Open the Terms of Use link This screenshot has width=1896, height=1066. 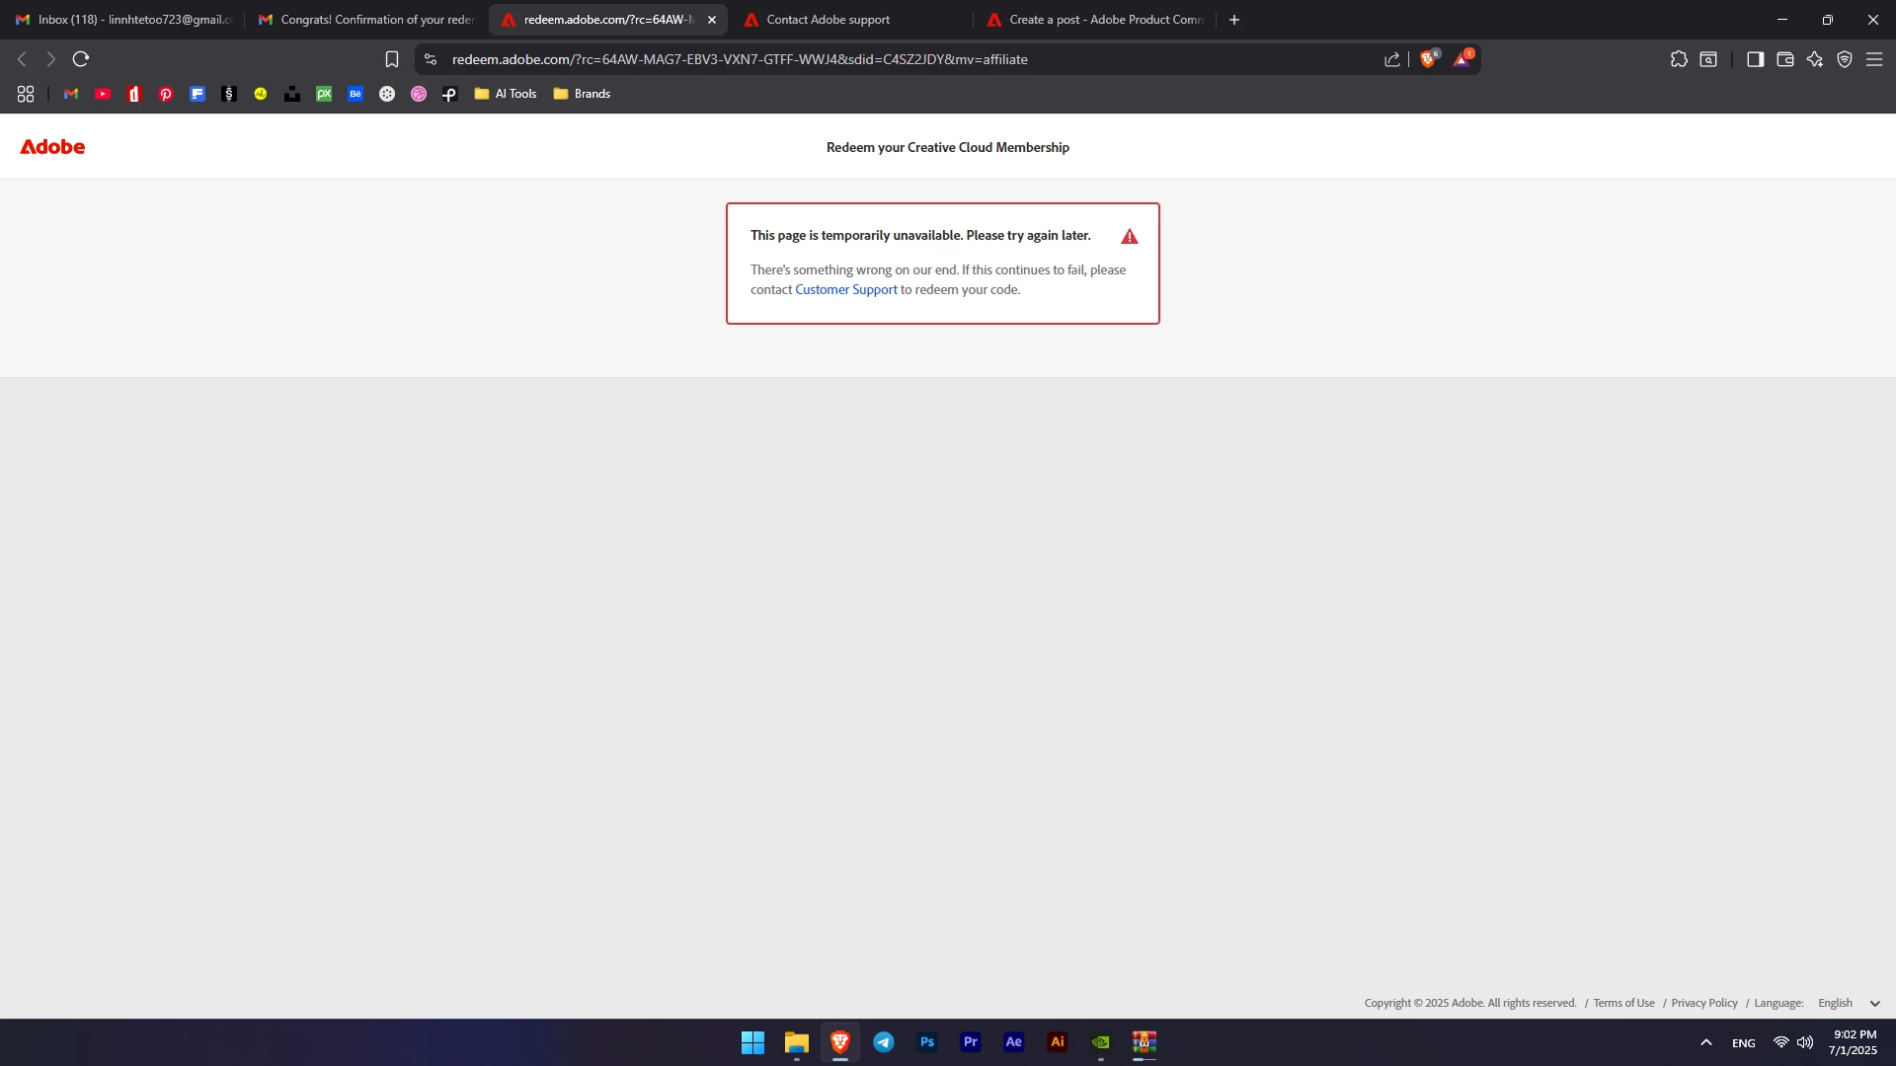pos(1623,1003)
